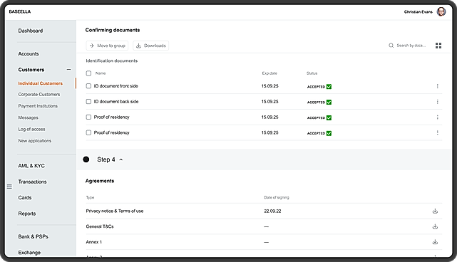Select all identification documents checkbox
The width and height of the screenshot is (457, 262).
pos(88,73)
